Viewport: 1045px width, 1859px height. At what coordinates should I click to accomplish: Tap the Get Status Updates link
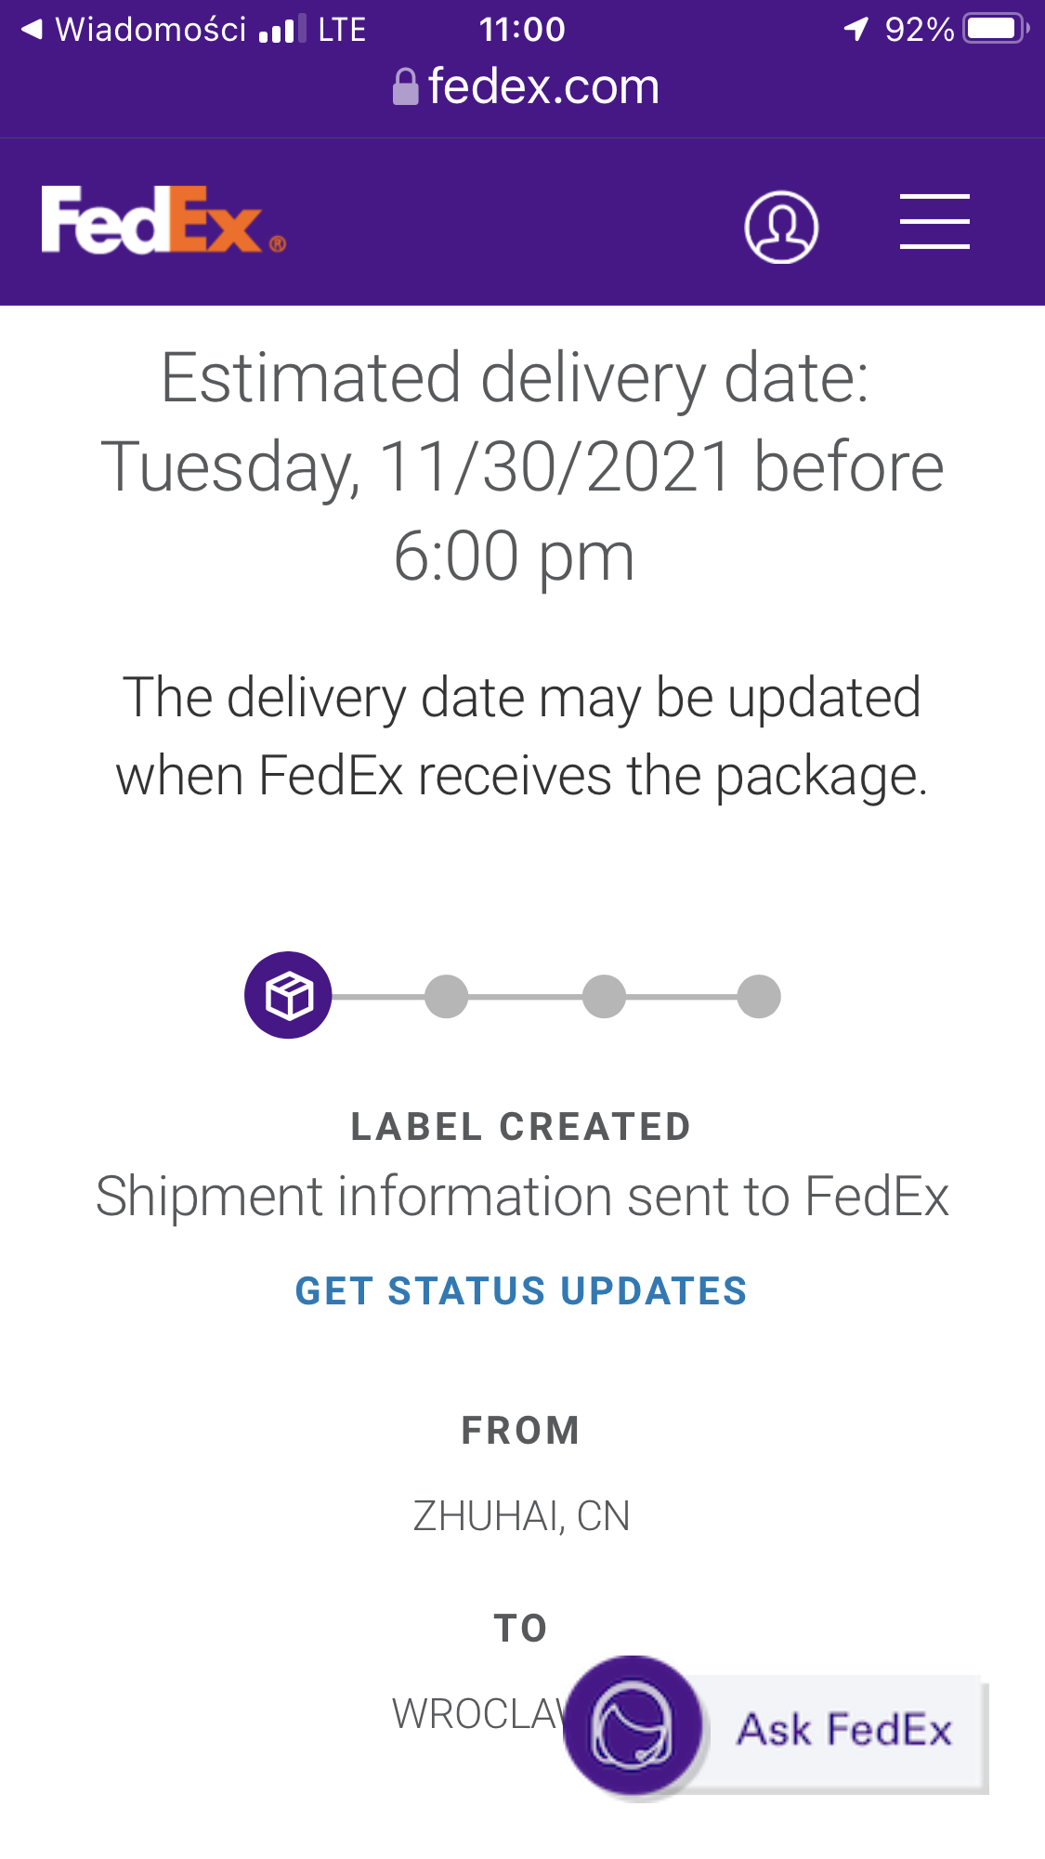click(521, 1291)
